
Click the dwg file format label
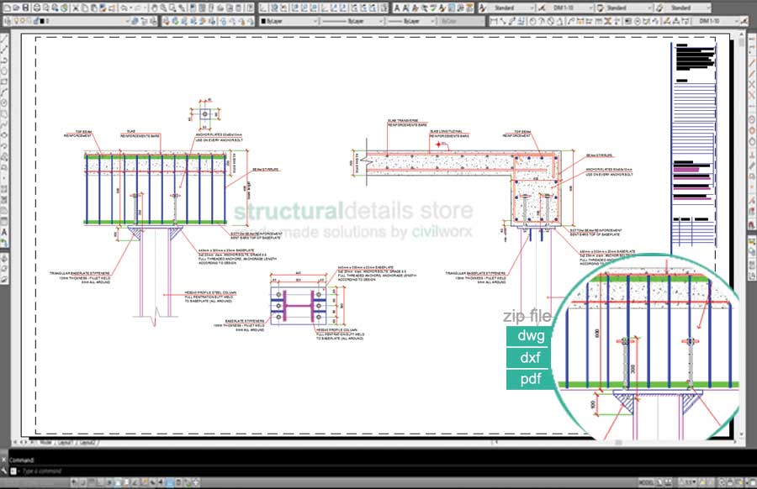pyautogui.click(x=529, y=337)
